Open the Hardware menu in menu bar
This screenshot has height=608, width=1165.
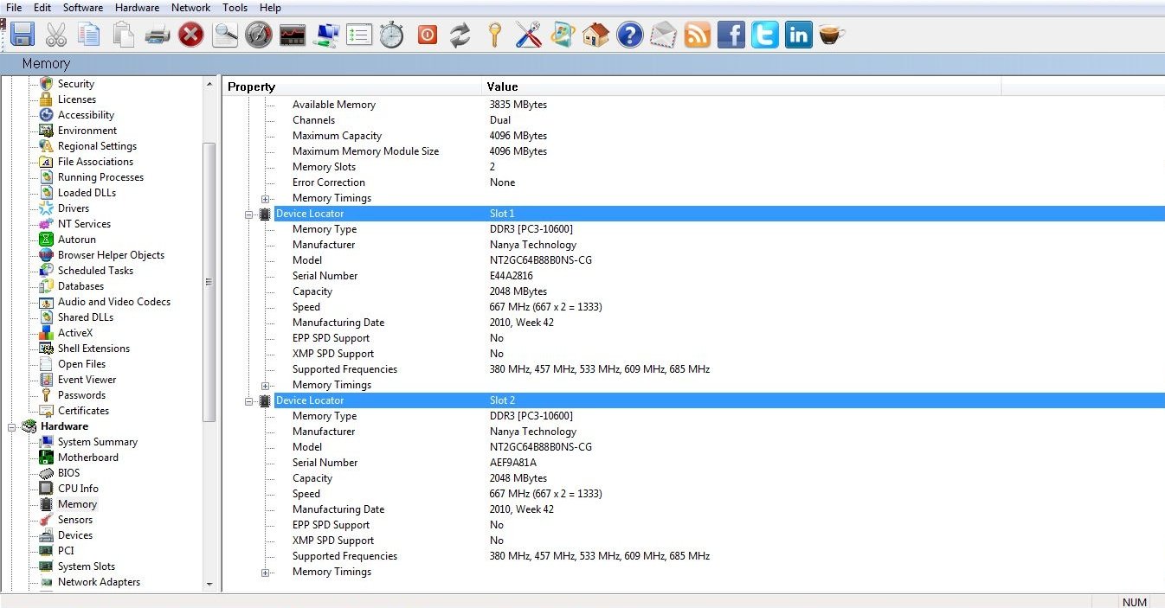click(137, 8)
